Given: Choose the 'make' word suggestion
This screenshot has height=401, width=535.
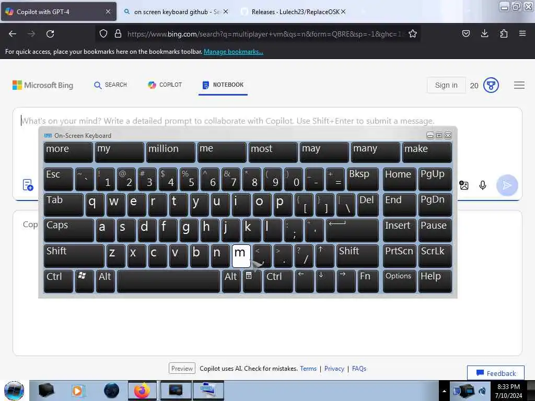Looking at the screenshot, I should (x=427, y=152).
